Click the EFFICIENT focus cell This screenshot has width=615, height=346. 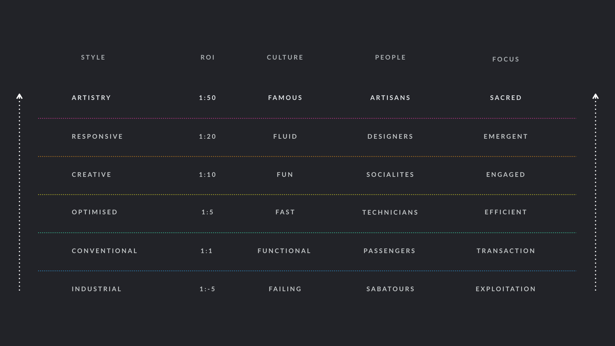point(506,212)
